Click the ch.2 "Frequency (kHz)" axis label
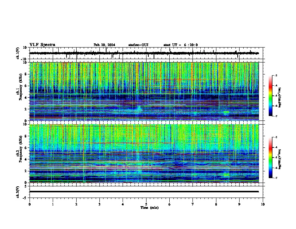Screen dimensions: 296x229 [21, 149]
